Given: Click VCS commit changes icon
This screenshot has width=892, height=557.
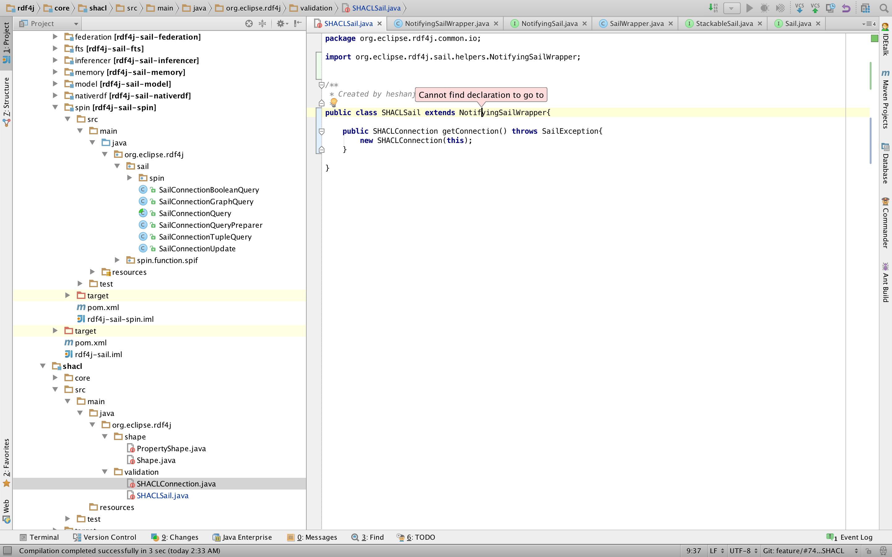Looking at the screenshot, I should 815,8.
